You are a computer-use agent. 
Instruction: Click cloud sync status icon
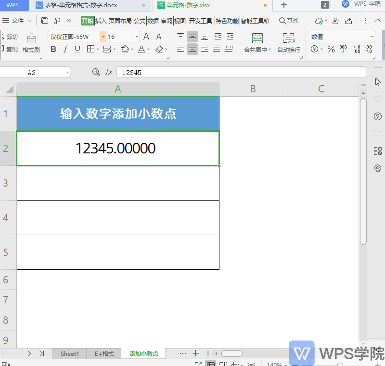[x=319, y=21]
